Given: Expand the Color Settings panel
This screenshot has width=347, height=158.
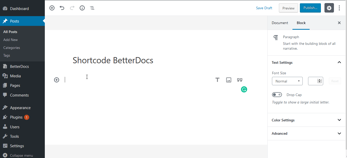Looking at the screenshot, I should tap(306, 120).
